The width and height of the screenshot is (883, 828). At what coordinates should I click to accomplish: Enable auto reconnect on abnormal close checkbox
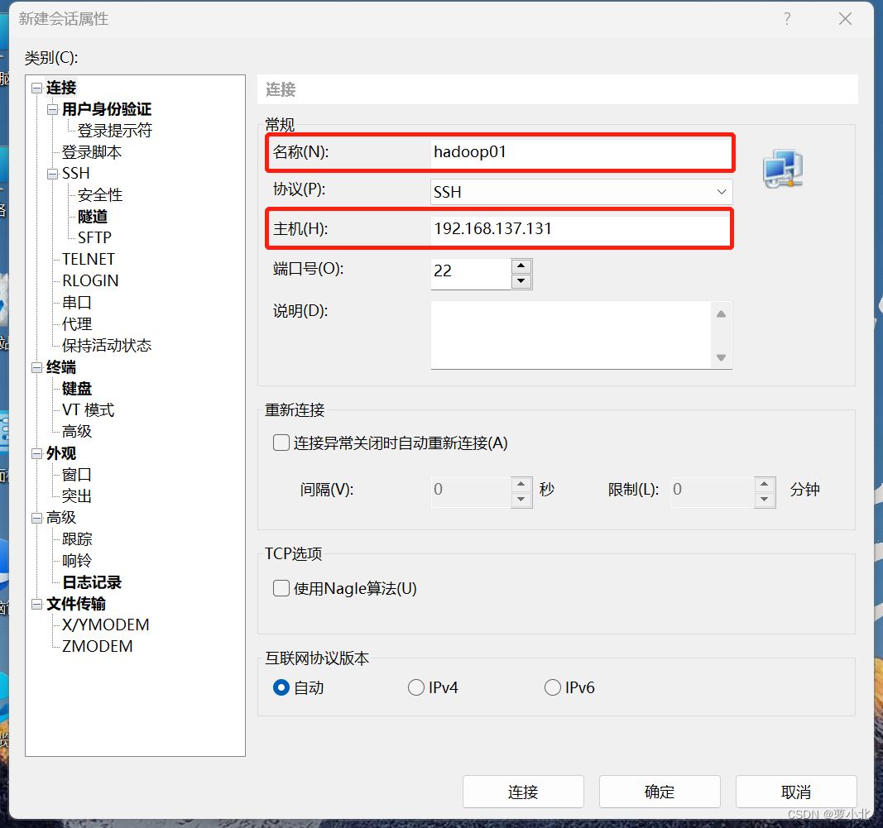click(x=281, y=443)
